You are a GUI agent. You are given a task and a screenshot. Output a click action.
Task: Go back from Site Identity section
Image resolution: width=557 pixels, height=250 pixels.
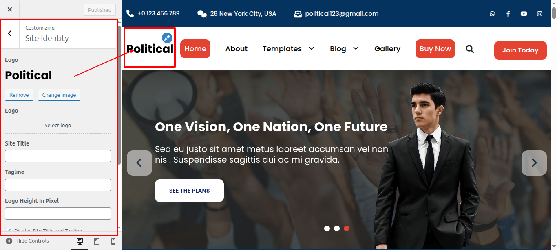[x=10, y=33]
